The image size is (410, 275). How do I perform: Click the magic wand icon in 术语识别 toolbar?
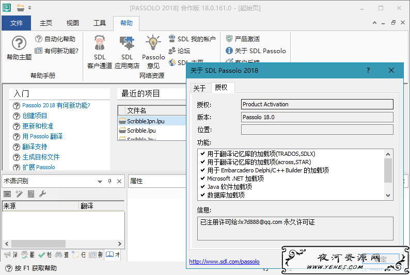pyautogui.click(x=19, y=194)
